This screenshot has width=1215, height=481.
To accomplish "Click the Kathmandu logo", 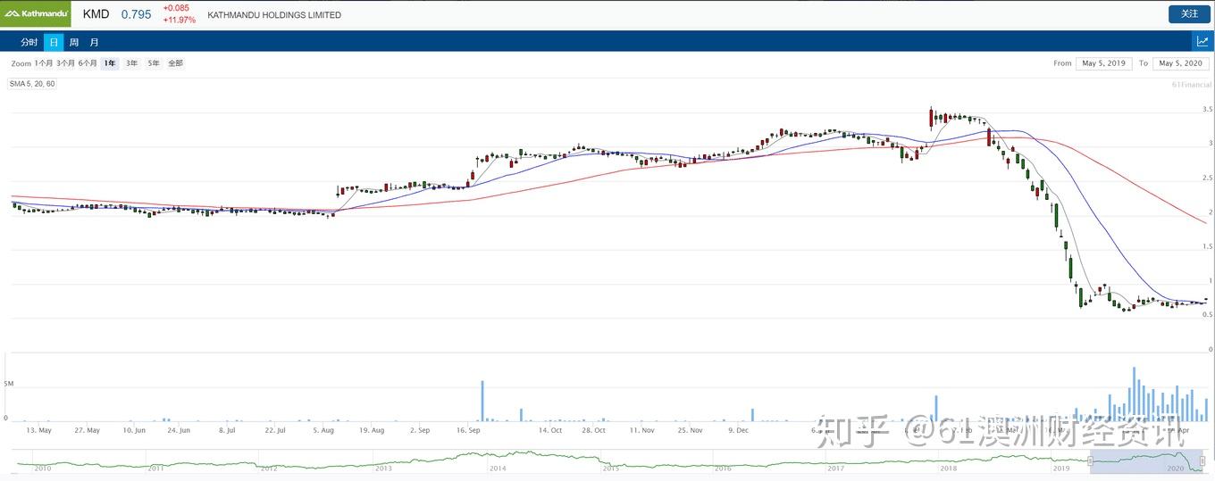I will tap(36, 14).
